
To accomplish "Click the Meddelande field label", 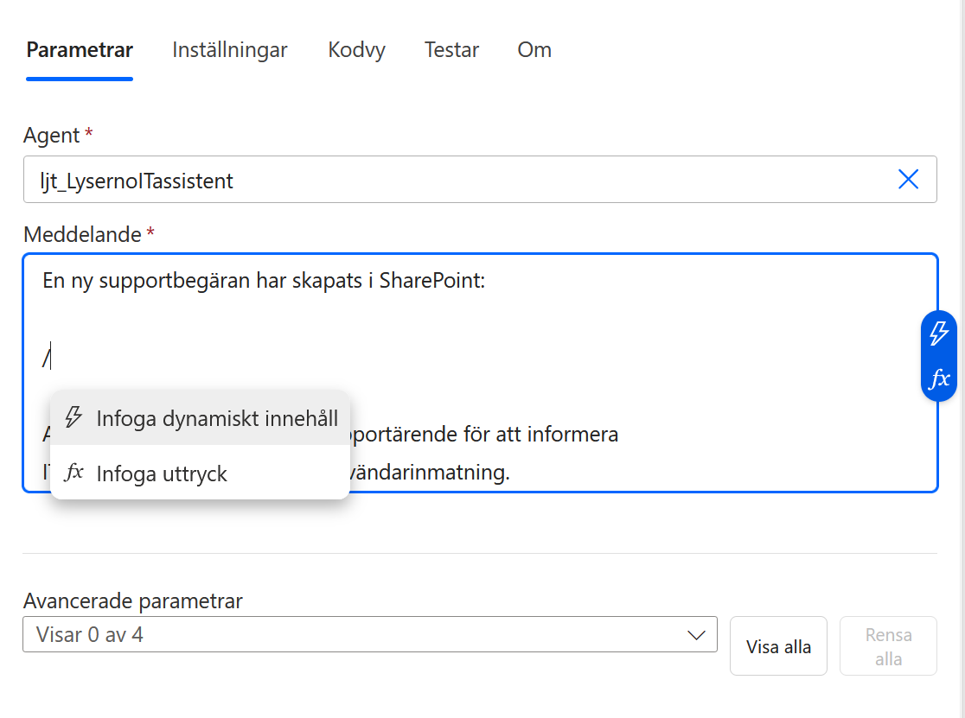I will click(82, 235).
